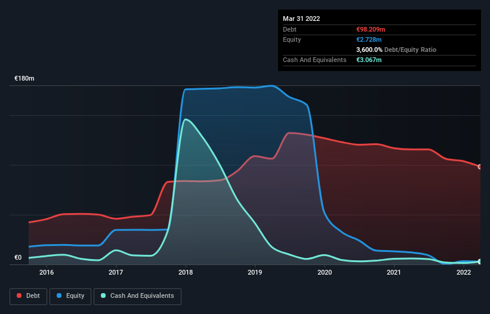
Task: Click the Equity label in tooltip
Action: pyautogui.click(x=292, y=39)
